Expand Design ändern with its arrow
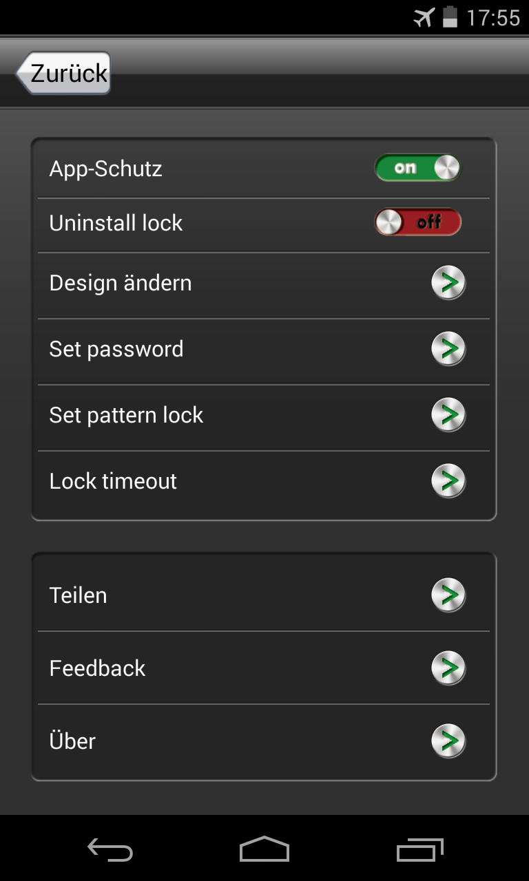Viewport: 529px width, 881px height. 448,283
